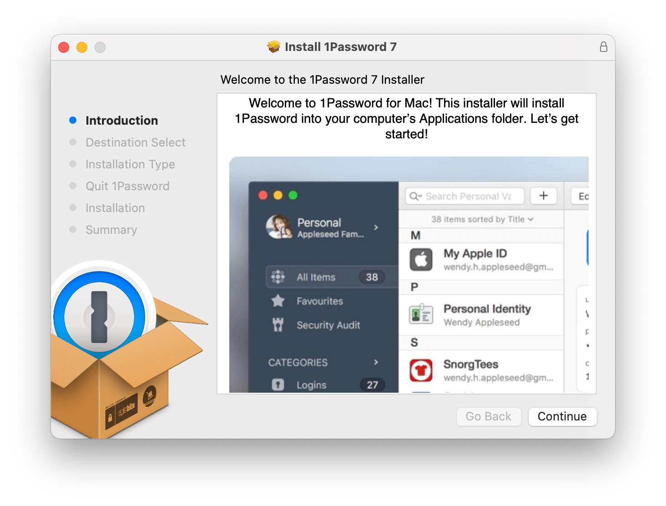Viewport: 666px width, 506px height.
Task: Click the Personal account avatar
Action: coord(279,227)
